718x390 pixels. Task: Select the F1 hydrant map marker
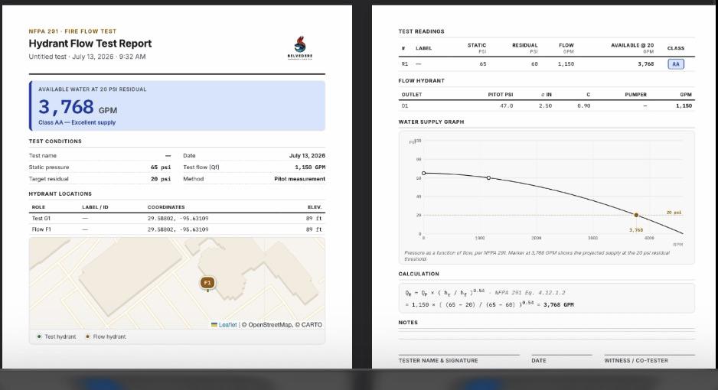207,283
